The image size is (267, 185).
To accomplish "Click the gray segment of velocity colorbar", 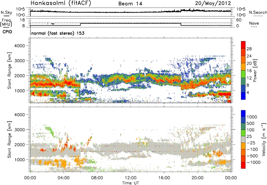I will coord(243,139).
